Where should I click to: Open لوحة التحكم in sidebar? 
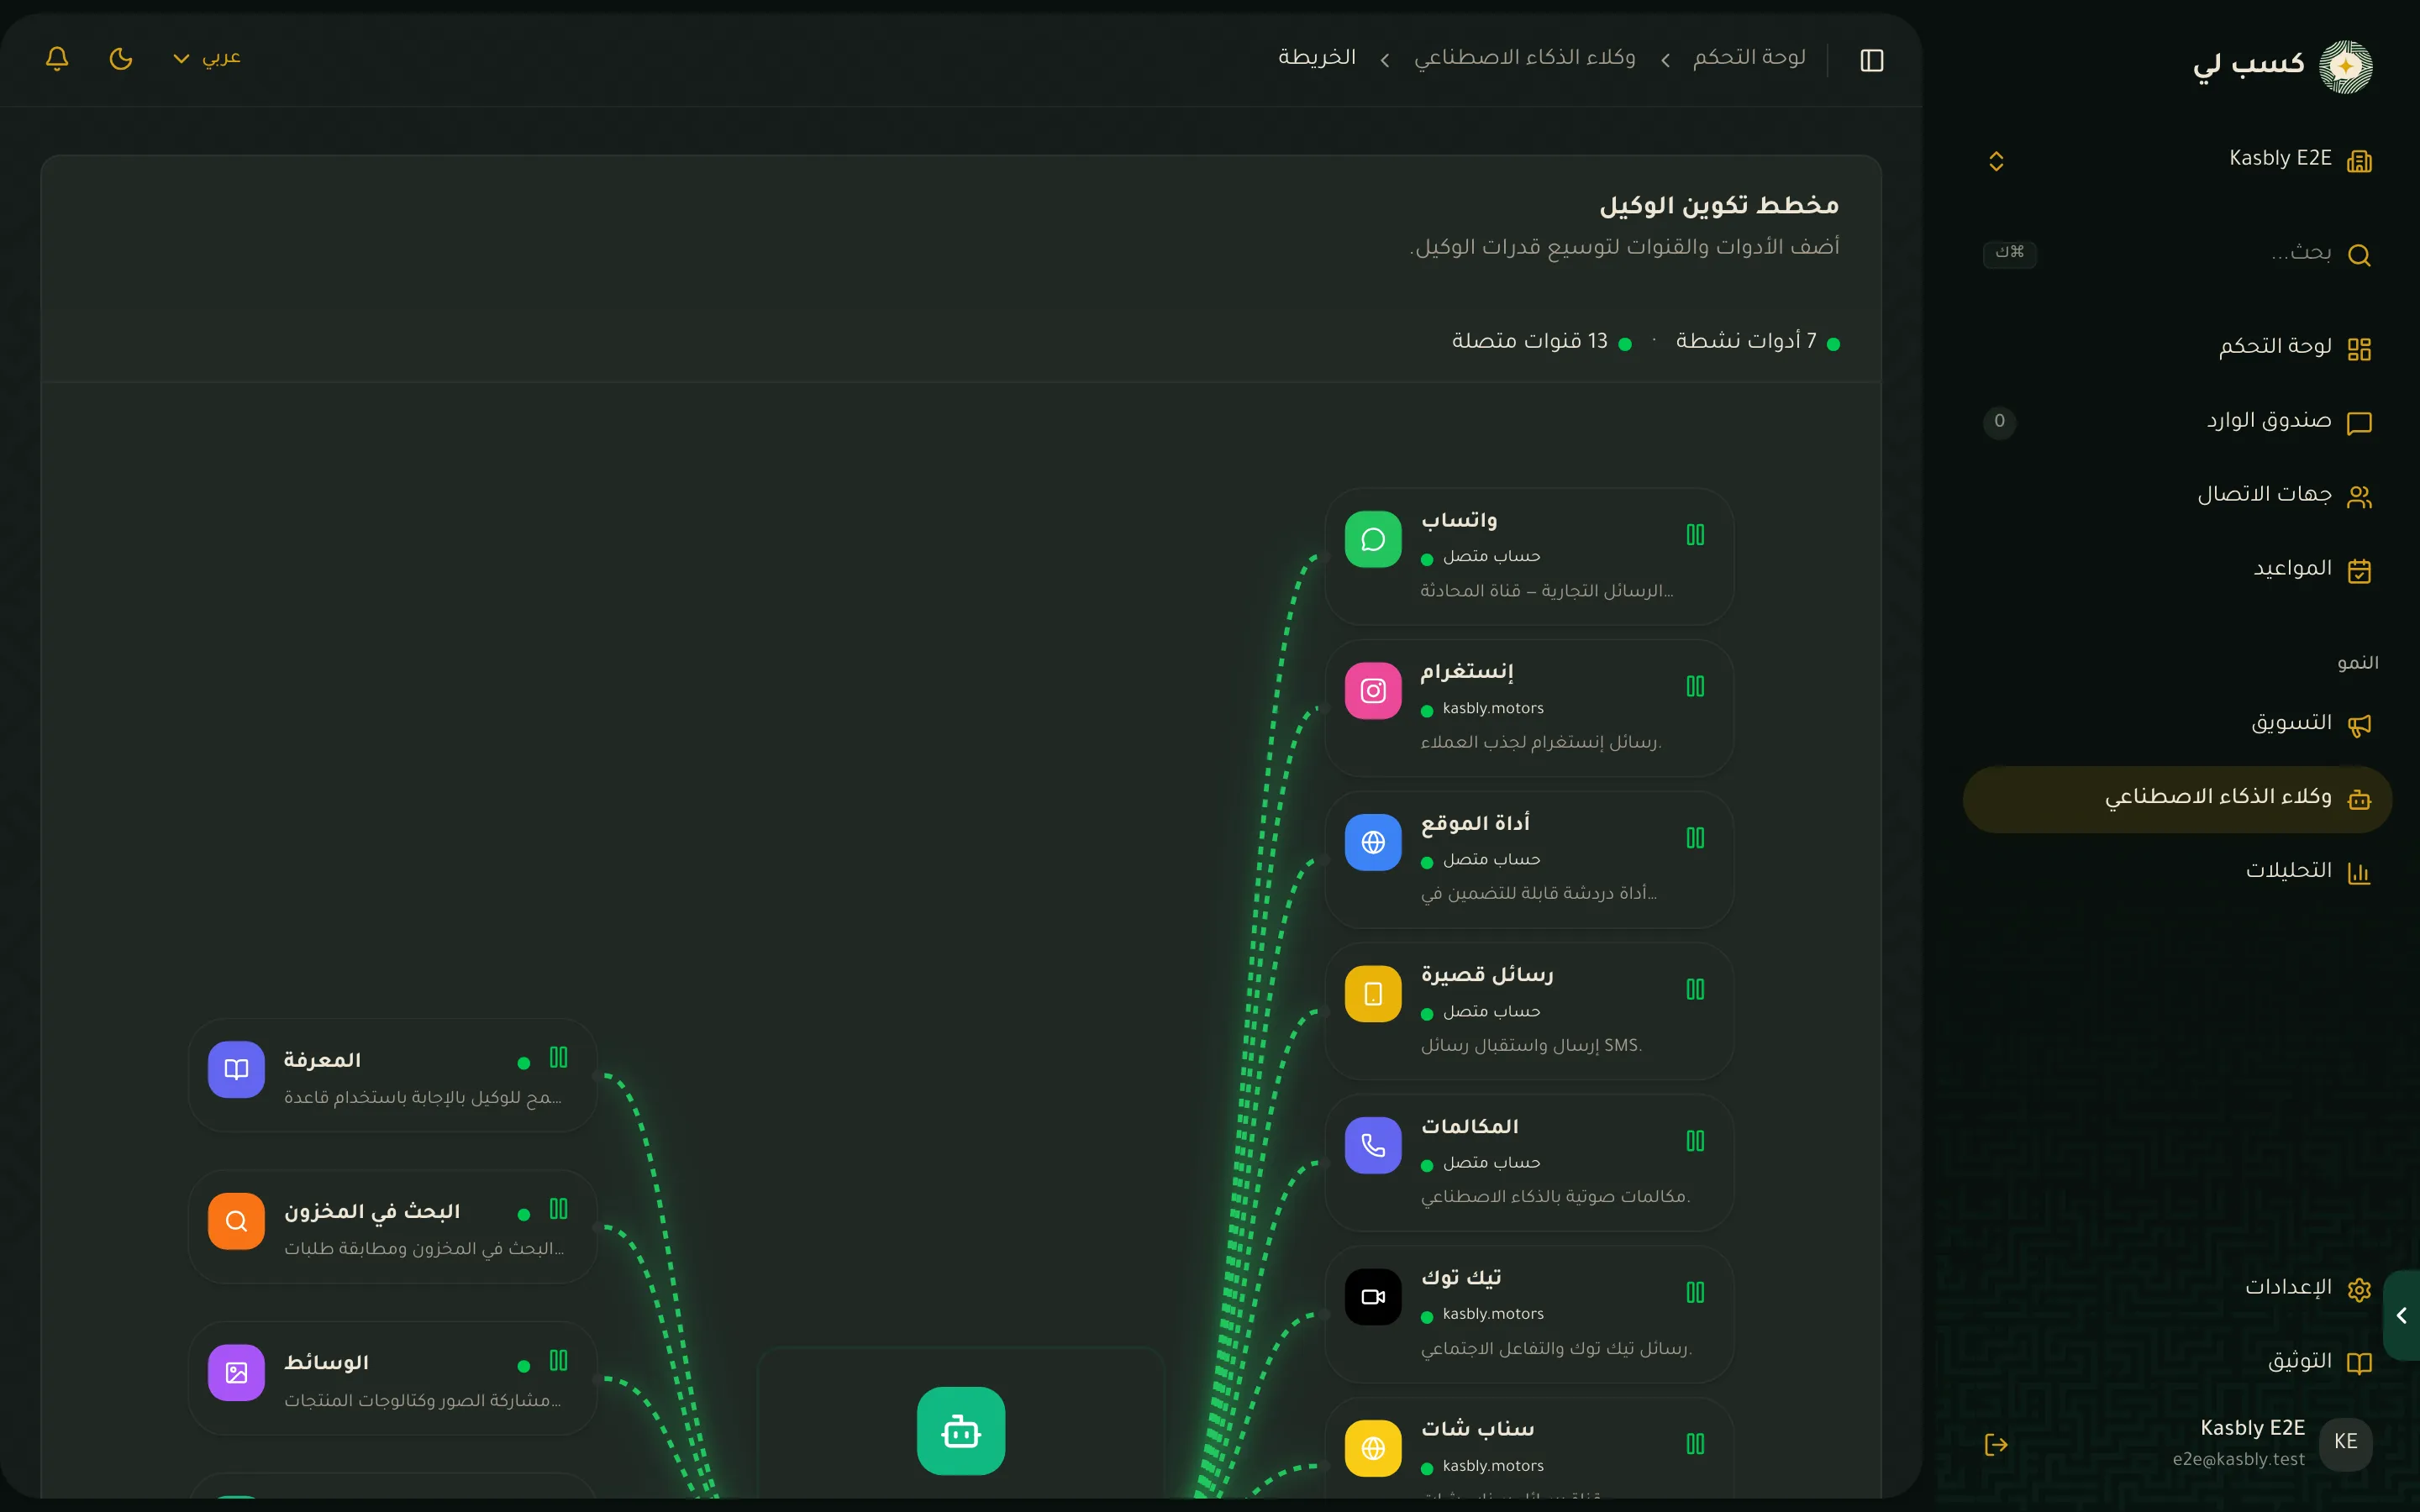pos(2178,347)
